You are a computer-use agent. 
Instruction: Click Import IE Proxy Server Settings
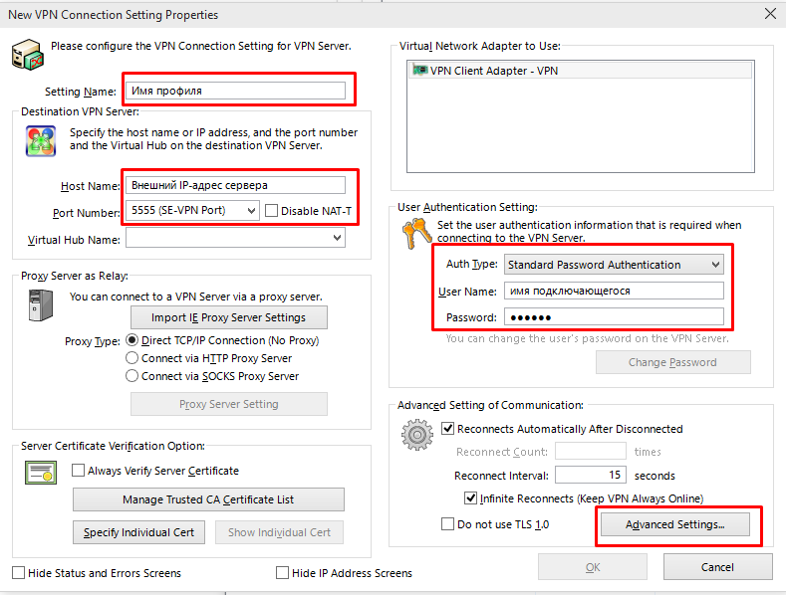(x=229, y=317)
